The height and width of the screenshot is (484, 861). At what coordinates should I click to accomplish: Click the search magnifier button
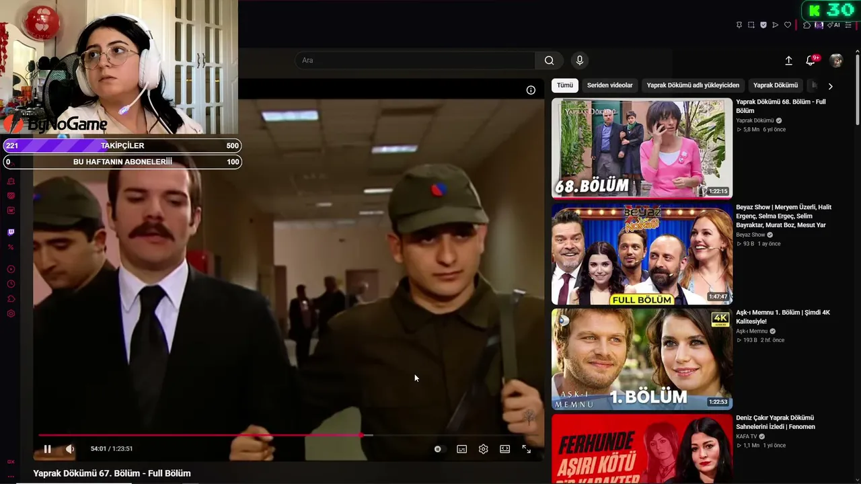(x=550, y=61)
